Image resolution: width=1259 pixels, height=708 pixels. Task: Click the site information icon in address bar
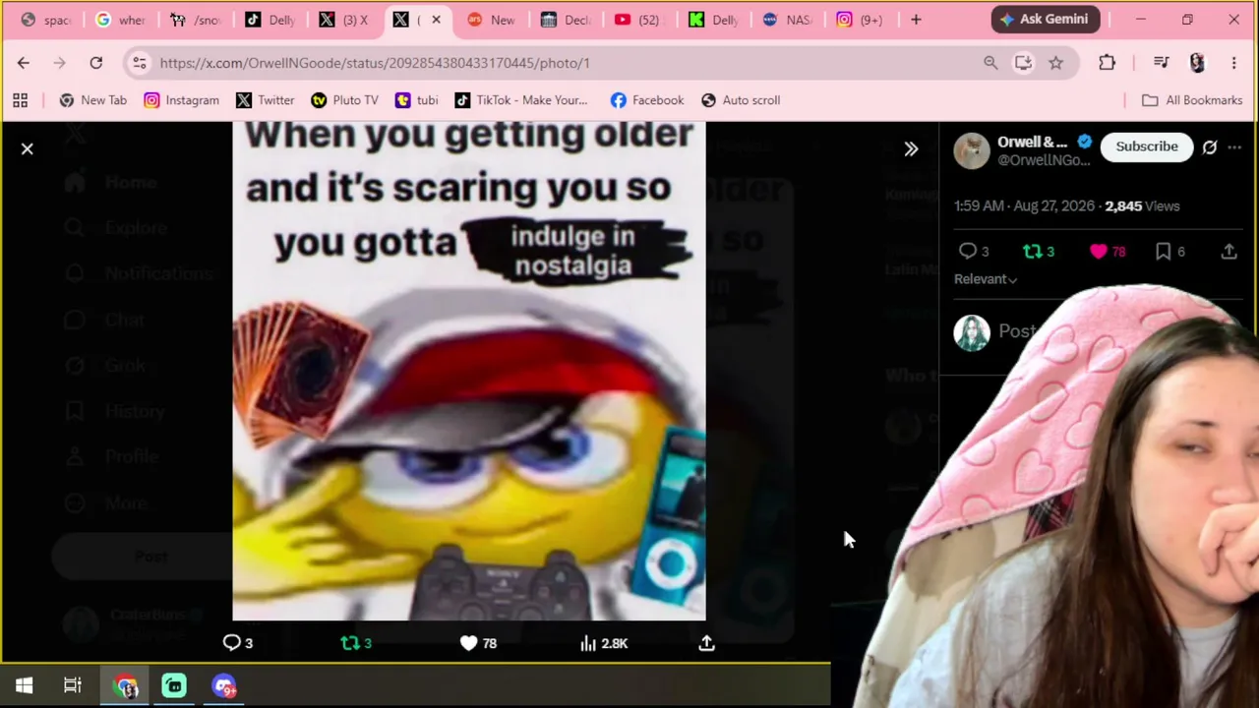point(140,63)
